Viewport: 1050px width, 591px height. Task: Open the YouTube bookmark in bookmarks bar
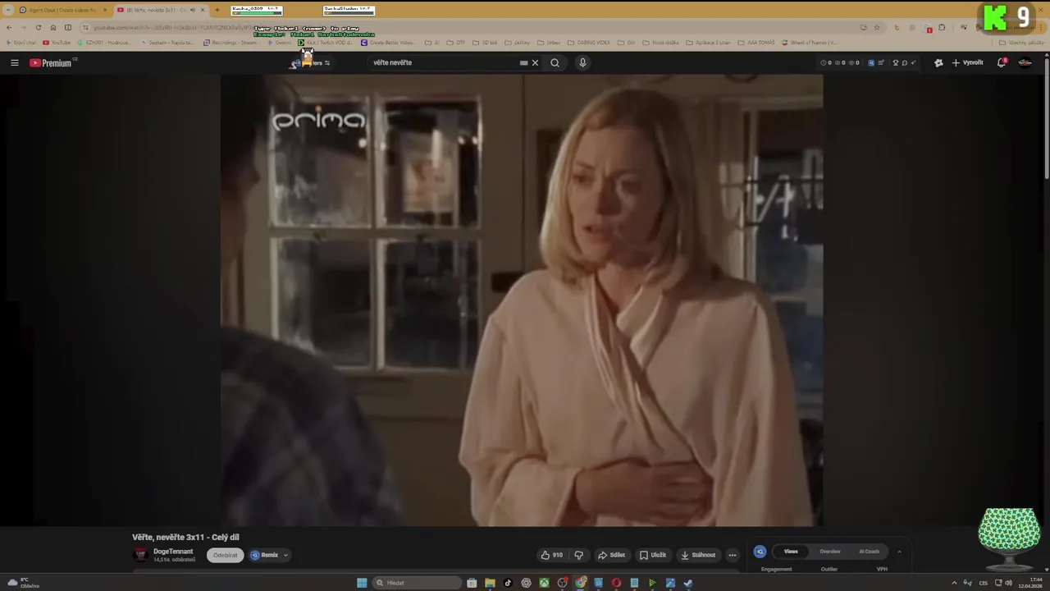pyautogui.click(x=57, y=43)
